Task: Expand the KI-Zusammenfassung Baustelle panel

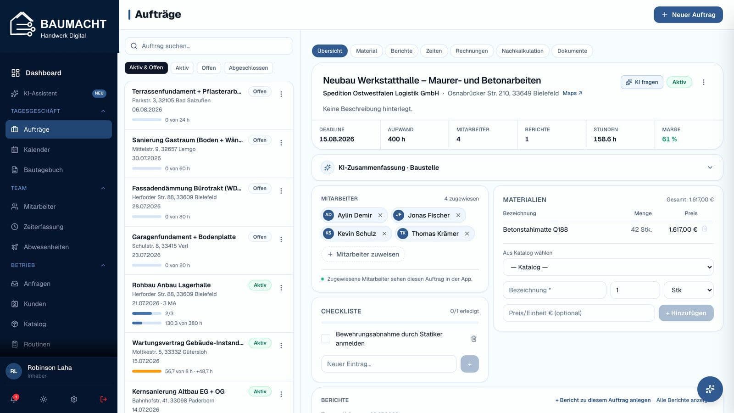Action: coord(517,167)
